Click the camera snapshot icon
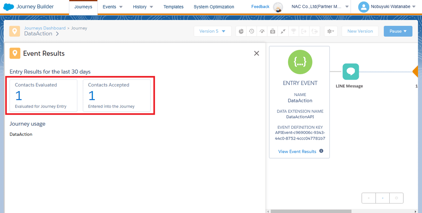This screenshot has height=213, width=422. [273, 31]
